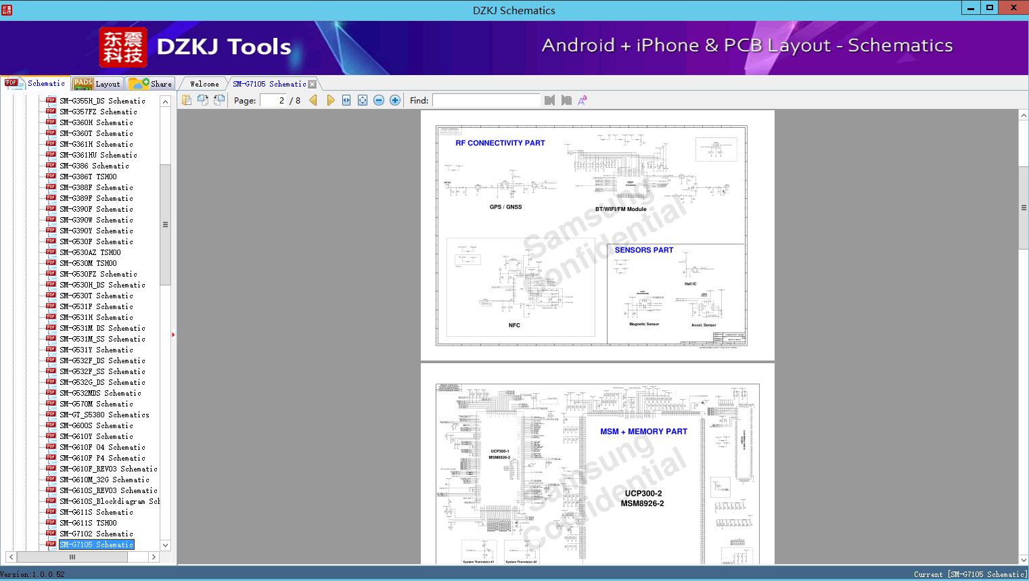
Task: Click the DZKJ red logo in banner
Action: tap(123, 47)
